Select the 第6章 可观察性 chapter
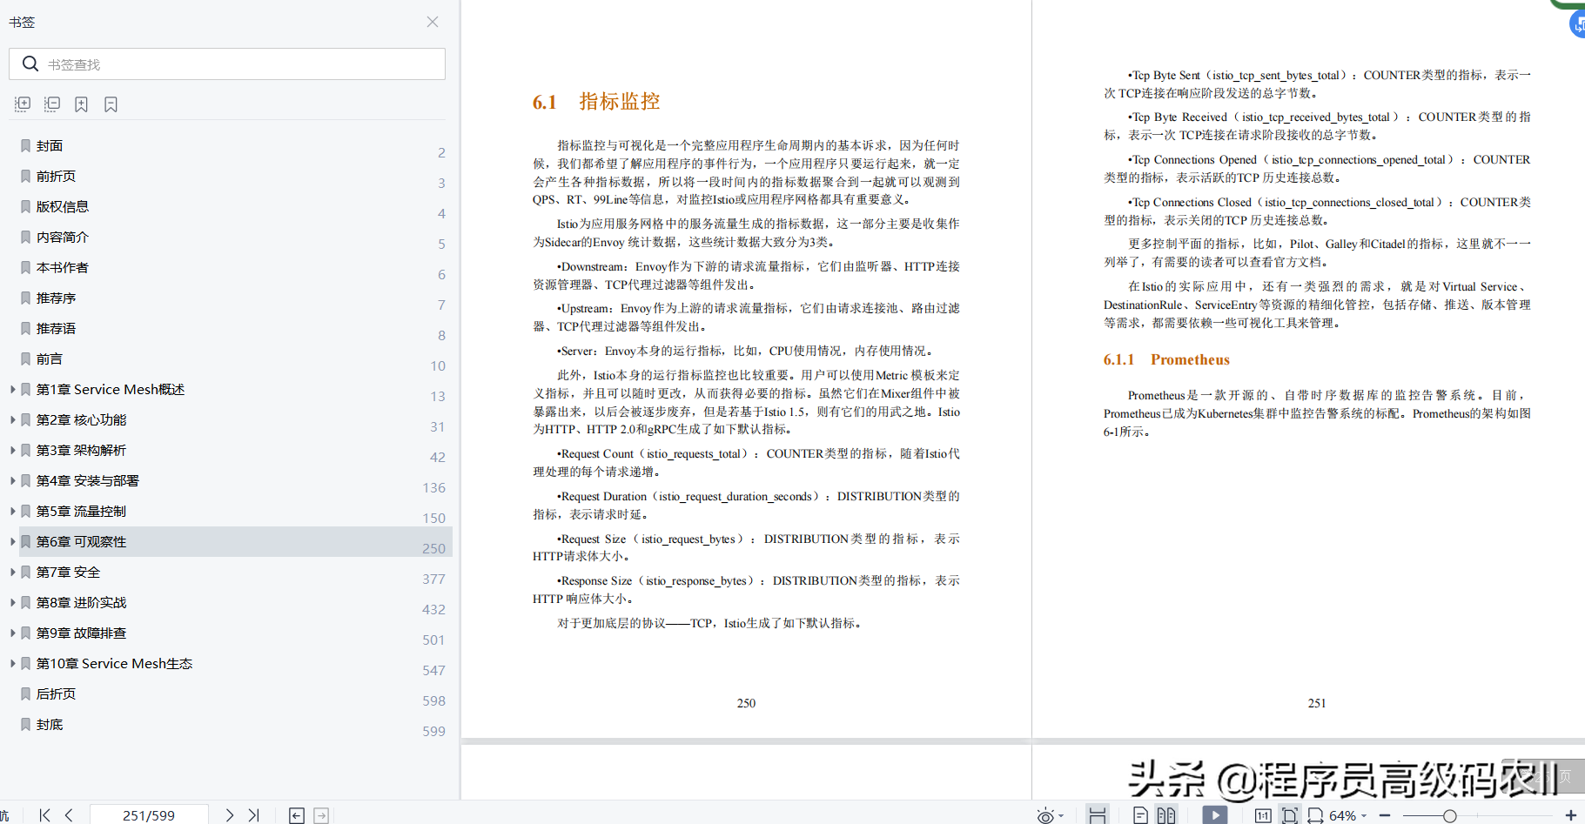The width and height of the screenshot is (1585, 824). point(81,541)
